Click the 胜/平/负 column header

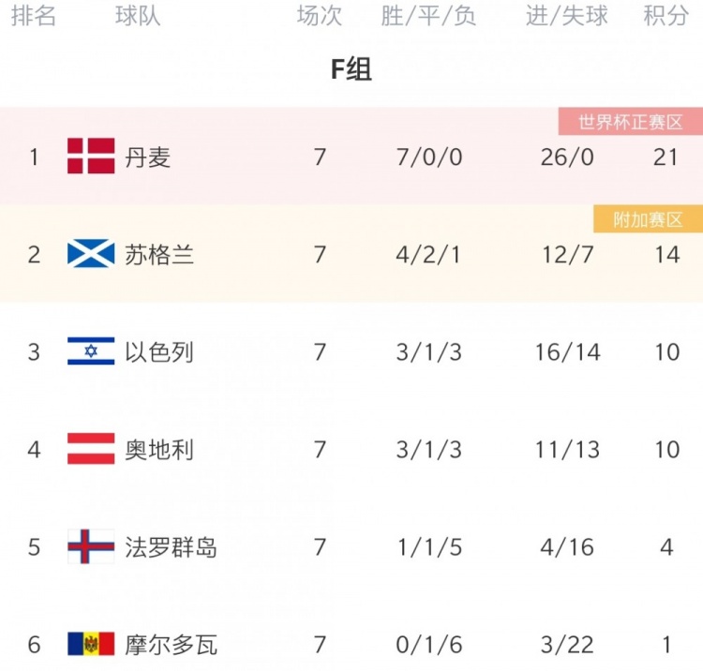coord(428,16)
